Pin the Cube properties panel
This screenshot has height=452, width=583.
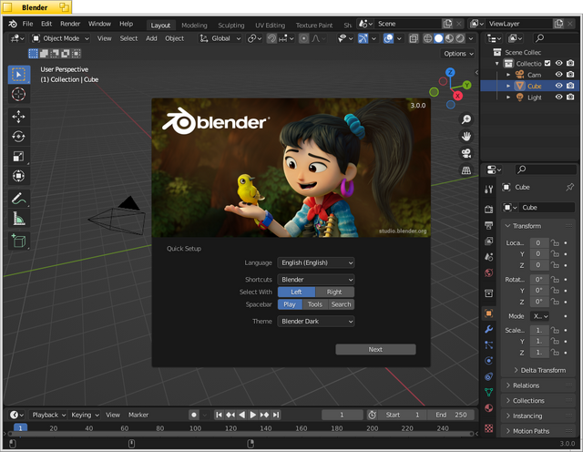tap(569, 187)
